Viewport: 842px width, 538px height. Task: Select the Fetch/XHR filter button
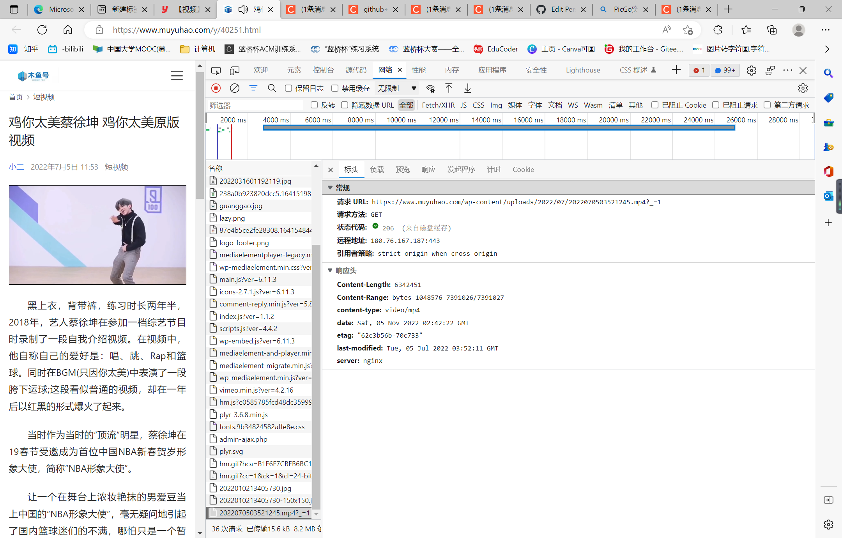[x=438, y=105]
